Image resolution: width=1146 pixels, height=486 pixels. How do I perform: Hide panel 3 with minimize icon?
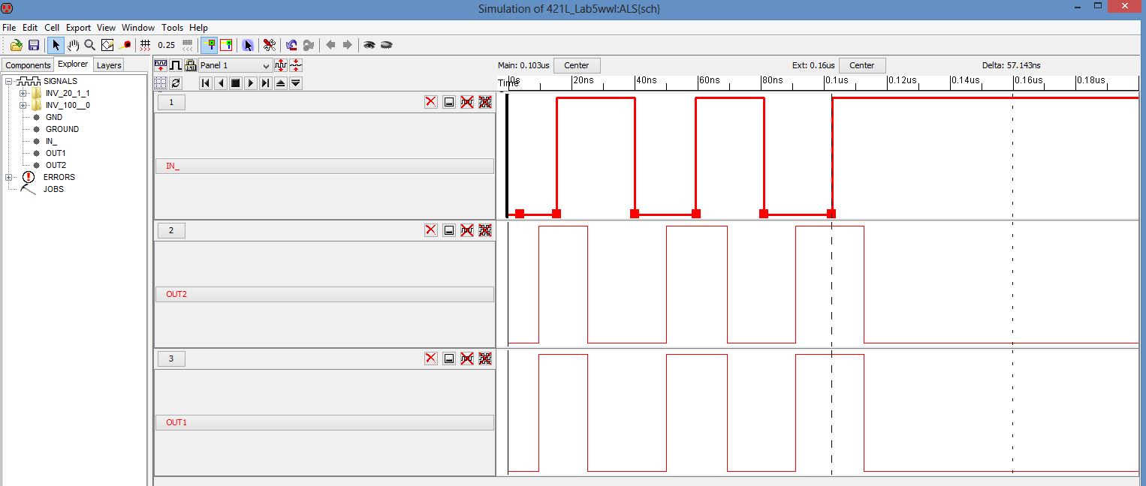click(449, 358)
